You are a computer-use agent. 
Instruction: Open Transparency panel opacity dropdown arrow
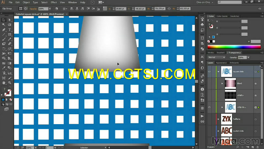point(248,57)
